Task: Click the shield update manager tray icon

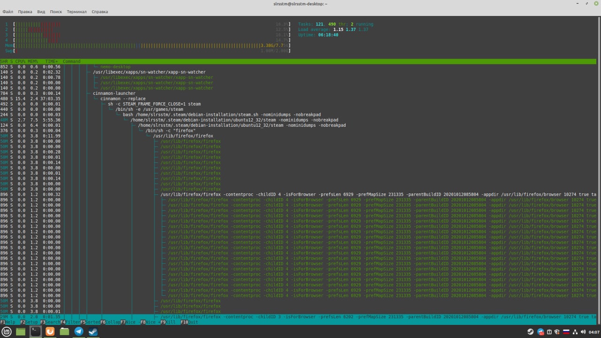Action: click(558, 332)
